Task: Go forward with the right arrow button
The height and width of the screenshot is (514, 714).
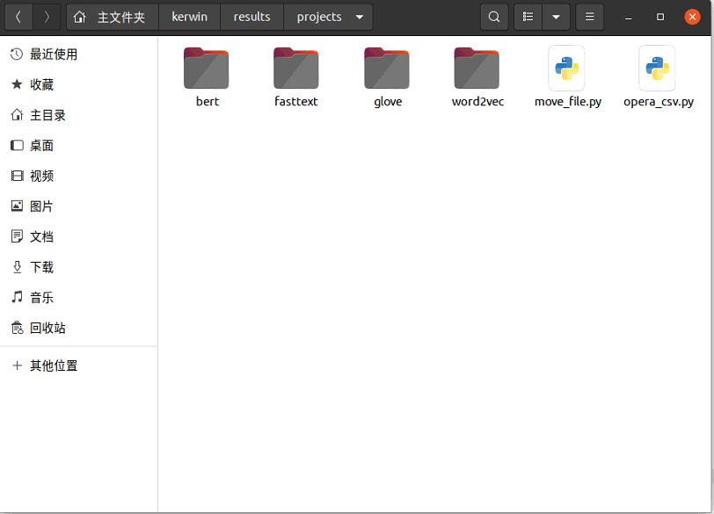Action: (x=47, y=18)
